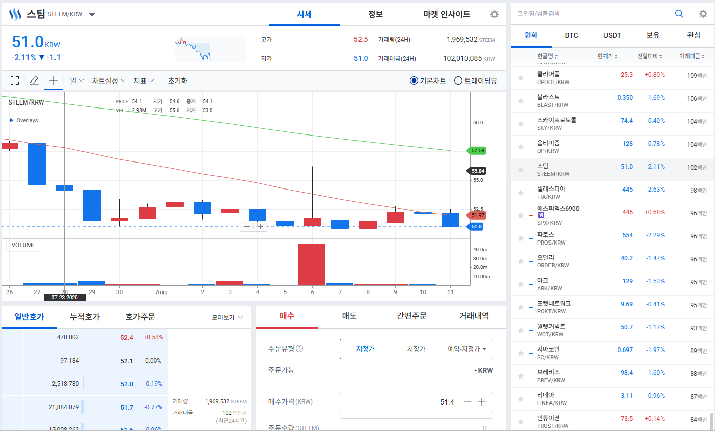Select the crosshair cursor tool
The height and width of the screenshot is (431, 715).
[53, 80]
